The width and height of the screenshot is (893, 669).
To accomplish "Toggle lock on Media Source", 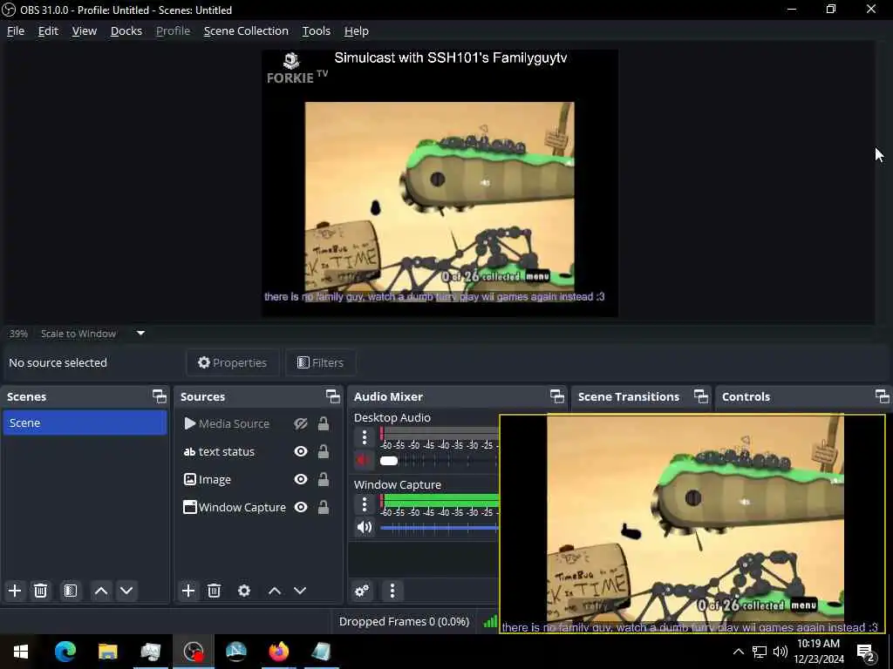I will pyautogui.click(x=323, y=424).
